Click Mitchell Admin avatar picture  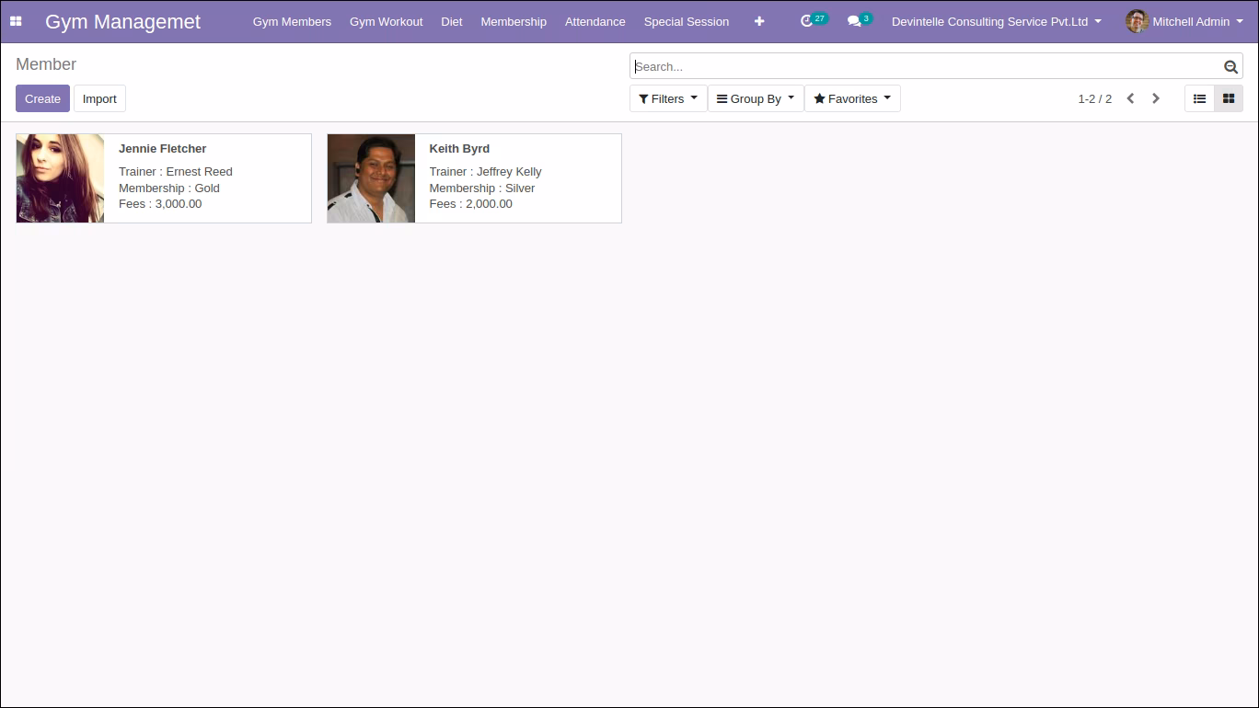coord(1137,21)
